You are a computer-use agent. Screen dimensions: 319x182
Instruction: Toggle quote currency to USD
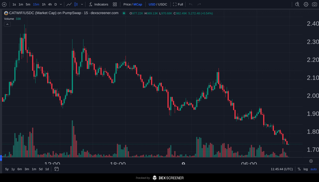[152, 4]
